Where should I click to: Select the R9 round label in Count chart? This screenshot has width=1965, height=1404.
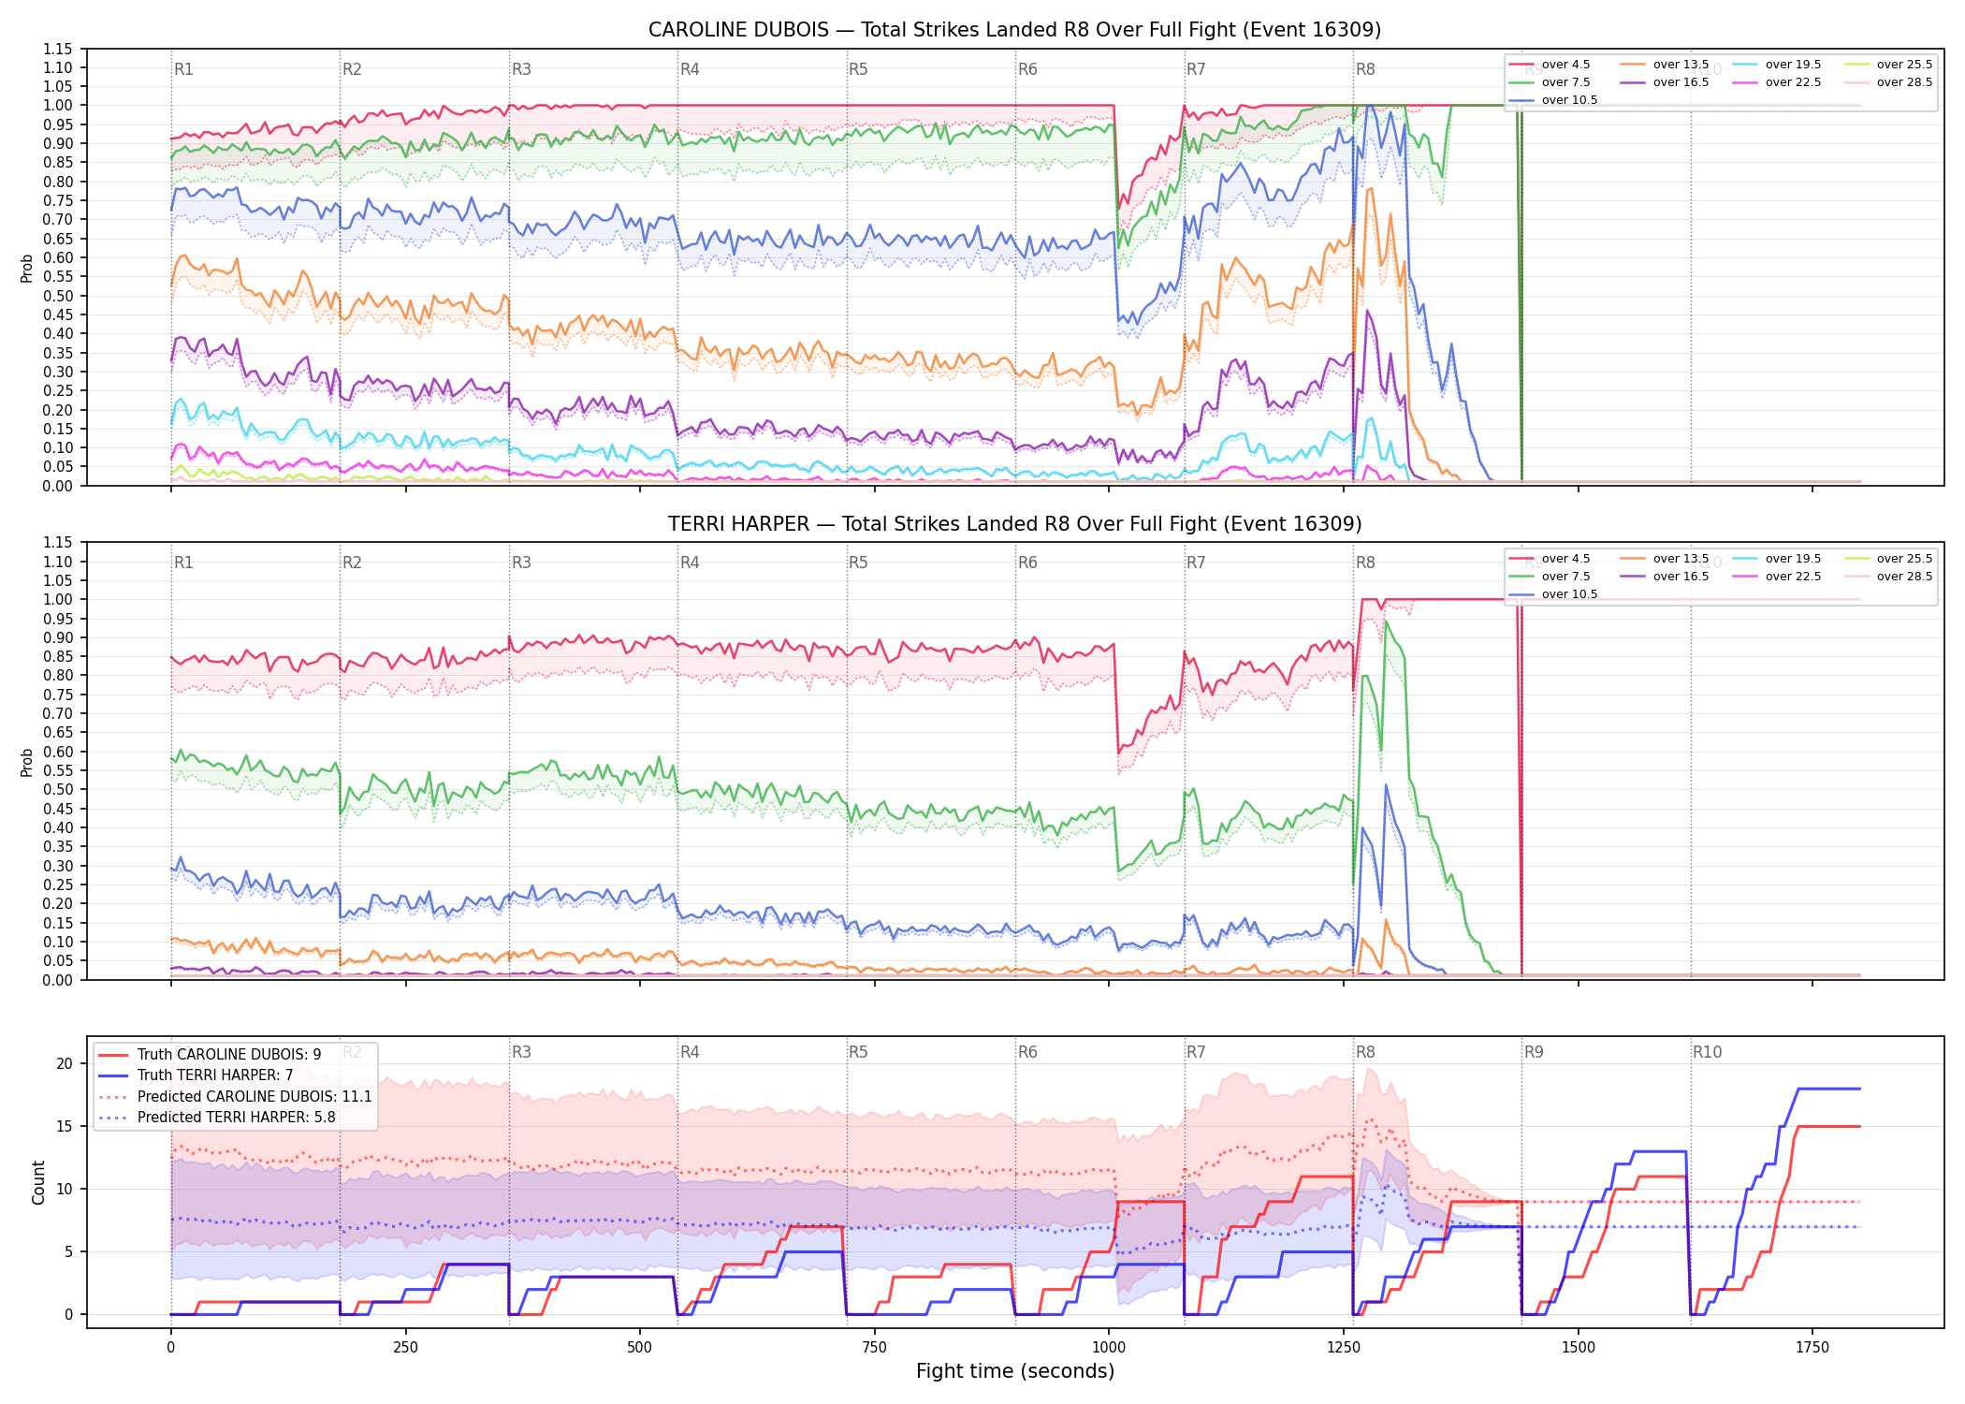[1534, 1052]
